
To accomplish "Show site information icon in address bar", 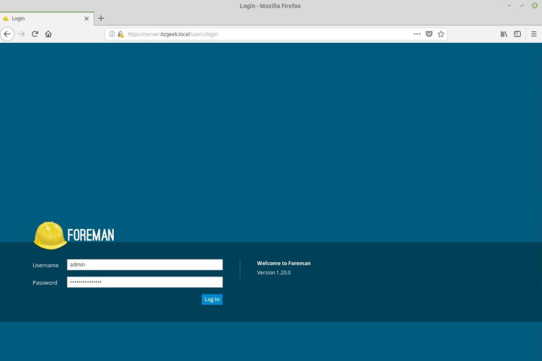I will 112,34.
